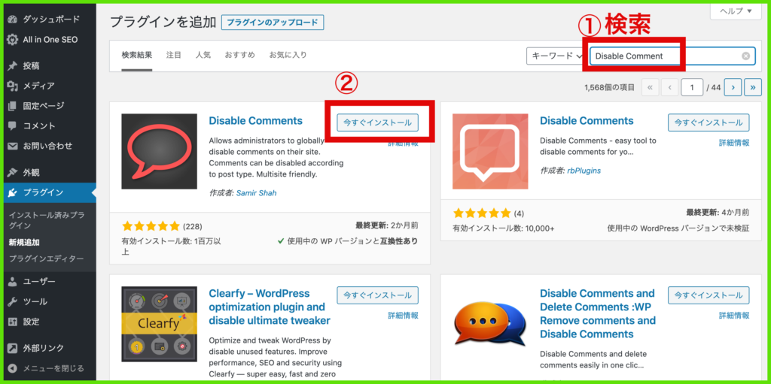
Task: Collapse the sidebar with the メニューを閉じる arrow icon
Action: pyautogui.click(x=13, y=368)
